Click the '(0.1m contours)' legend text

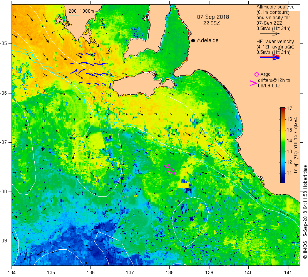[x=273, y=12]
